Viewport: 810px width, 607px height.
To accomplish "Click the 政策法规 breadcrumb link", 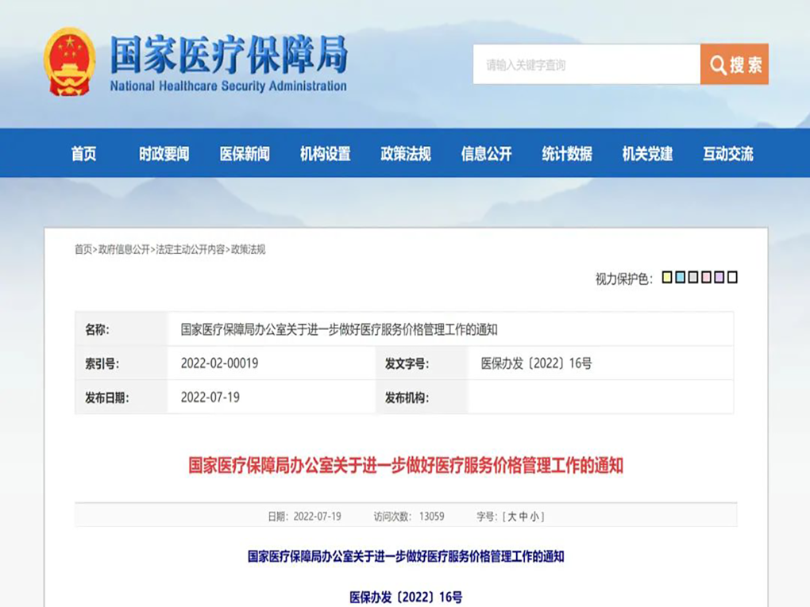I will tap(248, 250).
